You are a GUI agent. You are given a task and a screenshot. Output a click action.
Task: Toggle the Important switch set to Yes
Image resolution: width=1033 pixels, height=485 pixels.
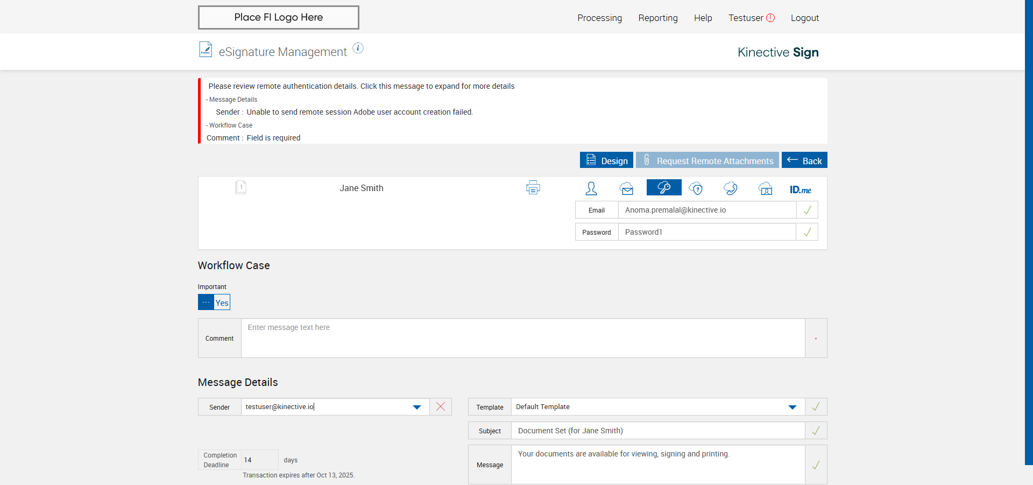tap(214, 302)
